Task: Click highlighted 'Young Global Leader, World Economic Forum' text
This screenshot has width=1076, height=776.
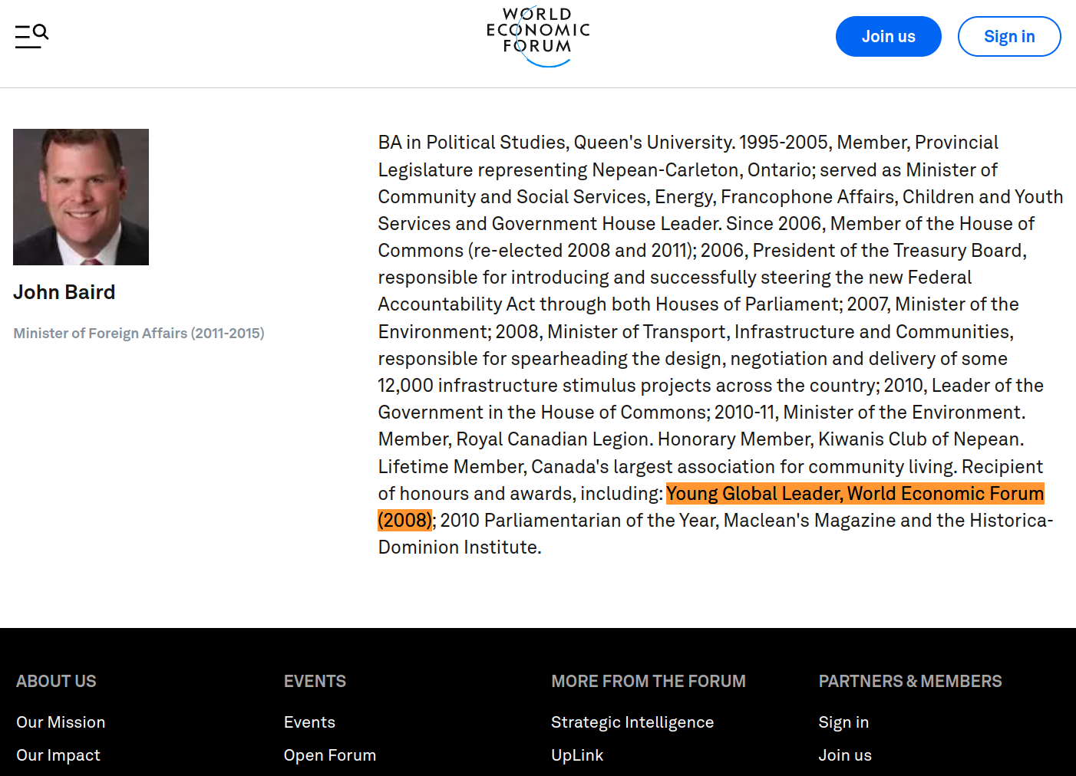Action: point(855,493)
